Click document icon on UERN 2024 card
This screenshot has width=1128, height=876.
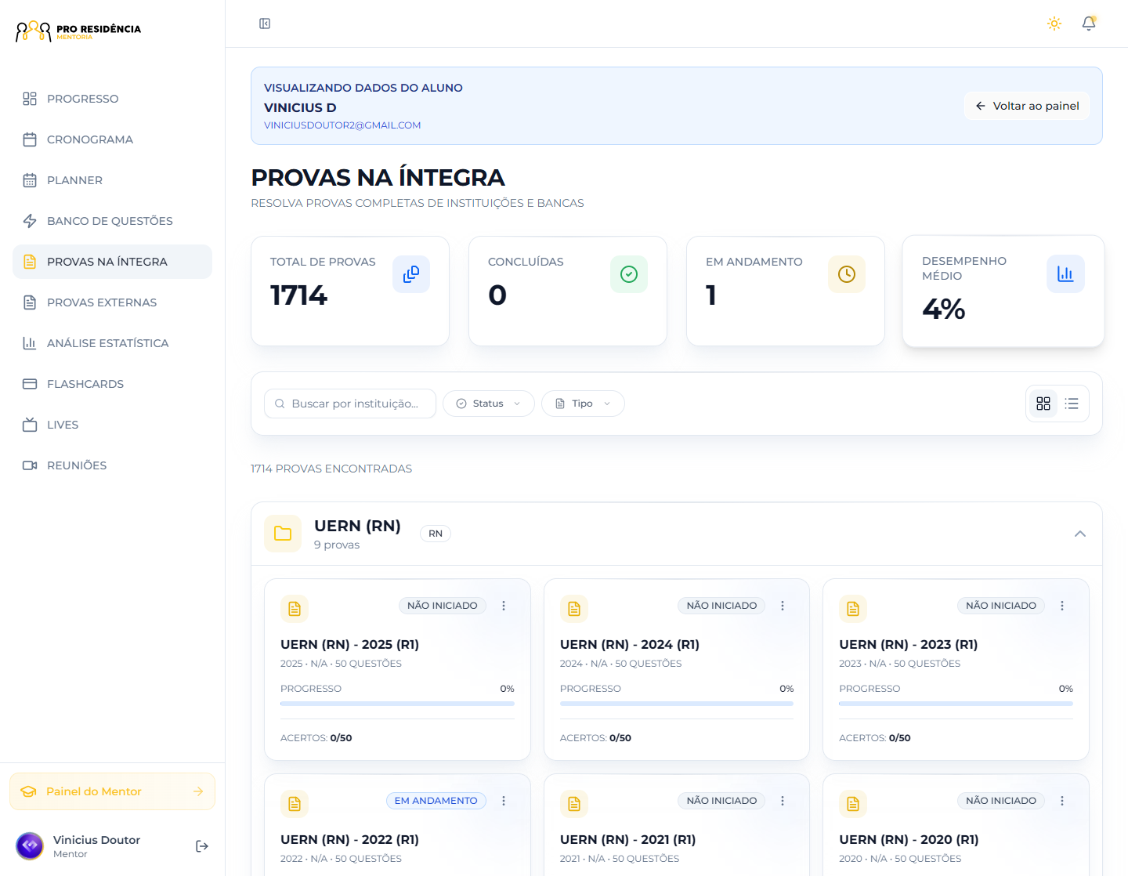574,609
